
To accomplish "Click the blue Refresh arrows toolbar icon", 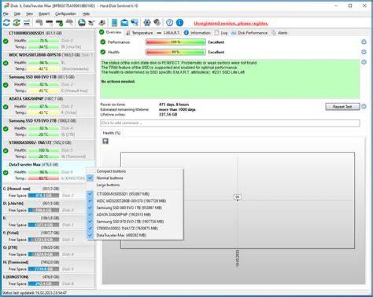I will (x=6, y=23).
